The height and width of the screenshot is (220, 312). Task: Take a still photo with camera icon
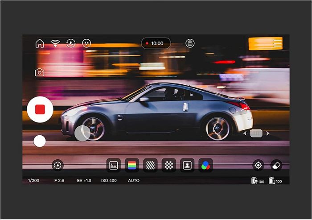click(40, 72)
